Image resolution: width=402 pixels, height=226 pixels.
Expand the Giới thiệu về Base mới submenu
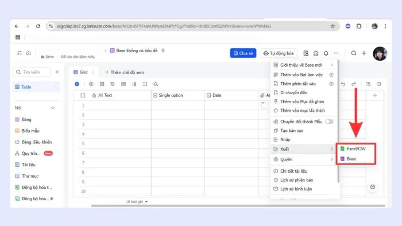(x=332, y=65)
